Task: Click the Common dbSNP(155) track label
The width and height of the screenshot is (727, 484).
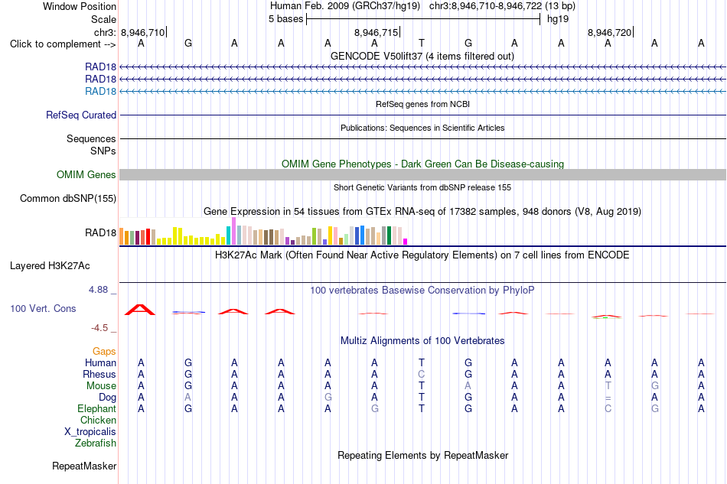Action: point(67,198)
